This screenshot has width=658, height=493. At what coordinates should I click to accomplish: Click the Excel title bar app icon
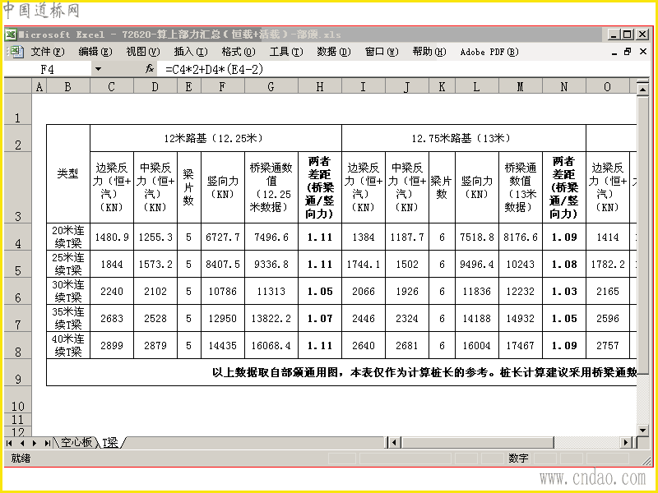coord(11,35)
